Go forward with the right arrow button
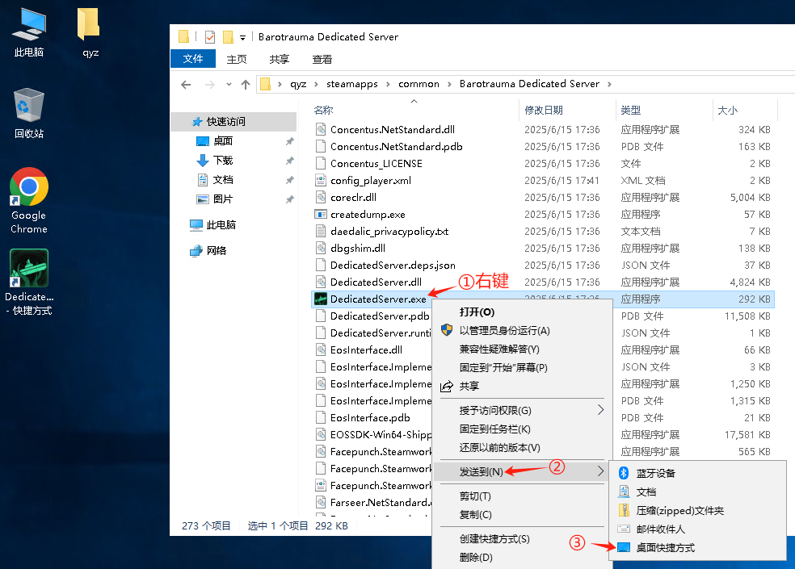The width and height of the screenshot is (795, 569). point(209,85)
